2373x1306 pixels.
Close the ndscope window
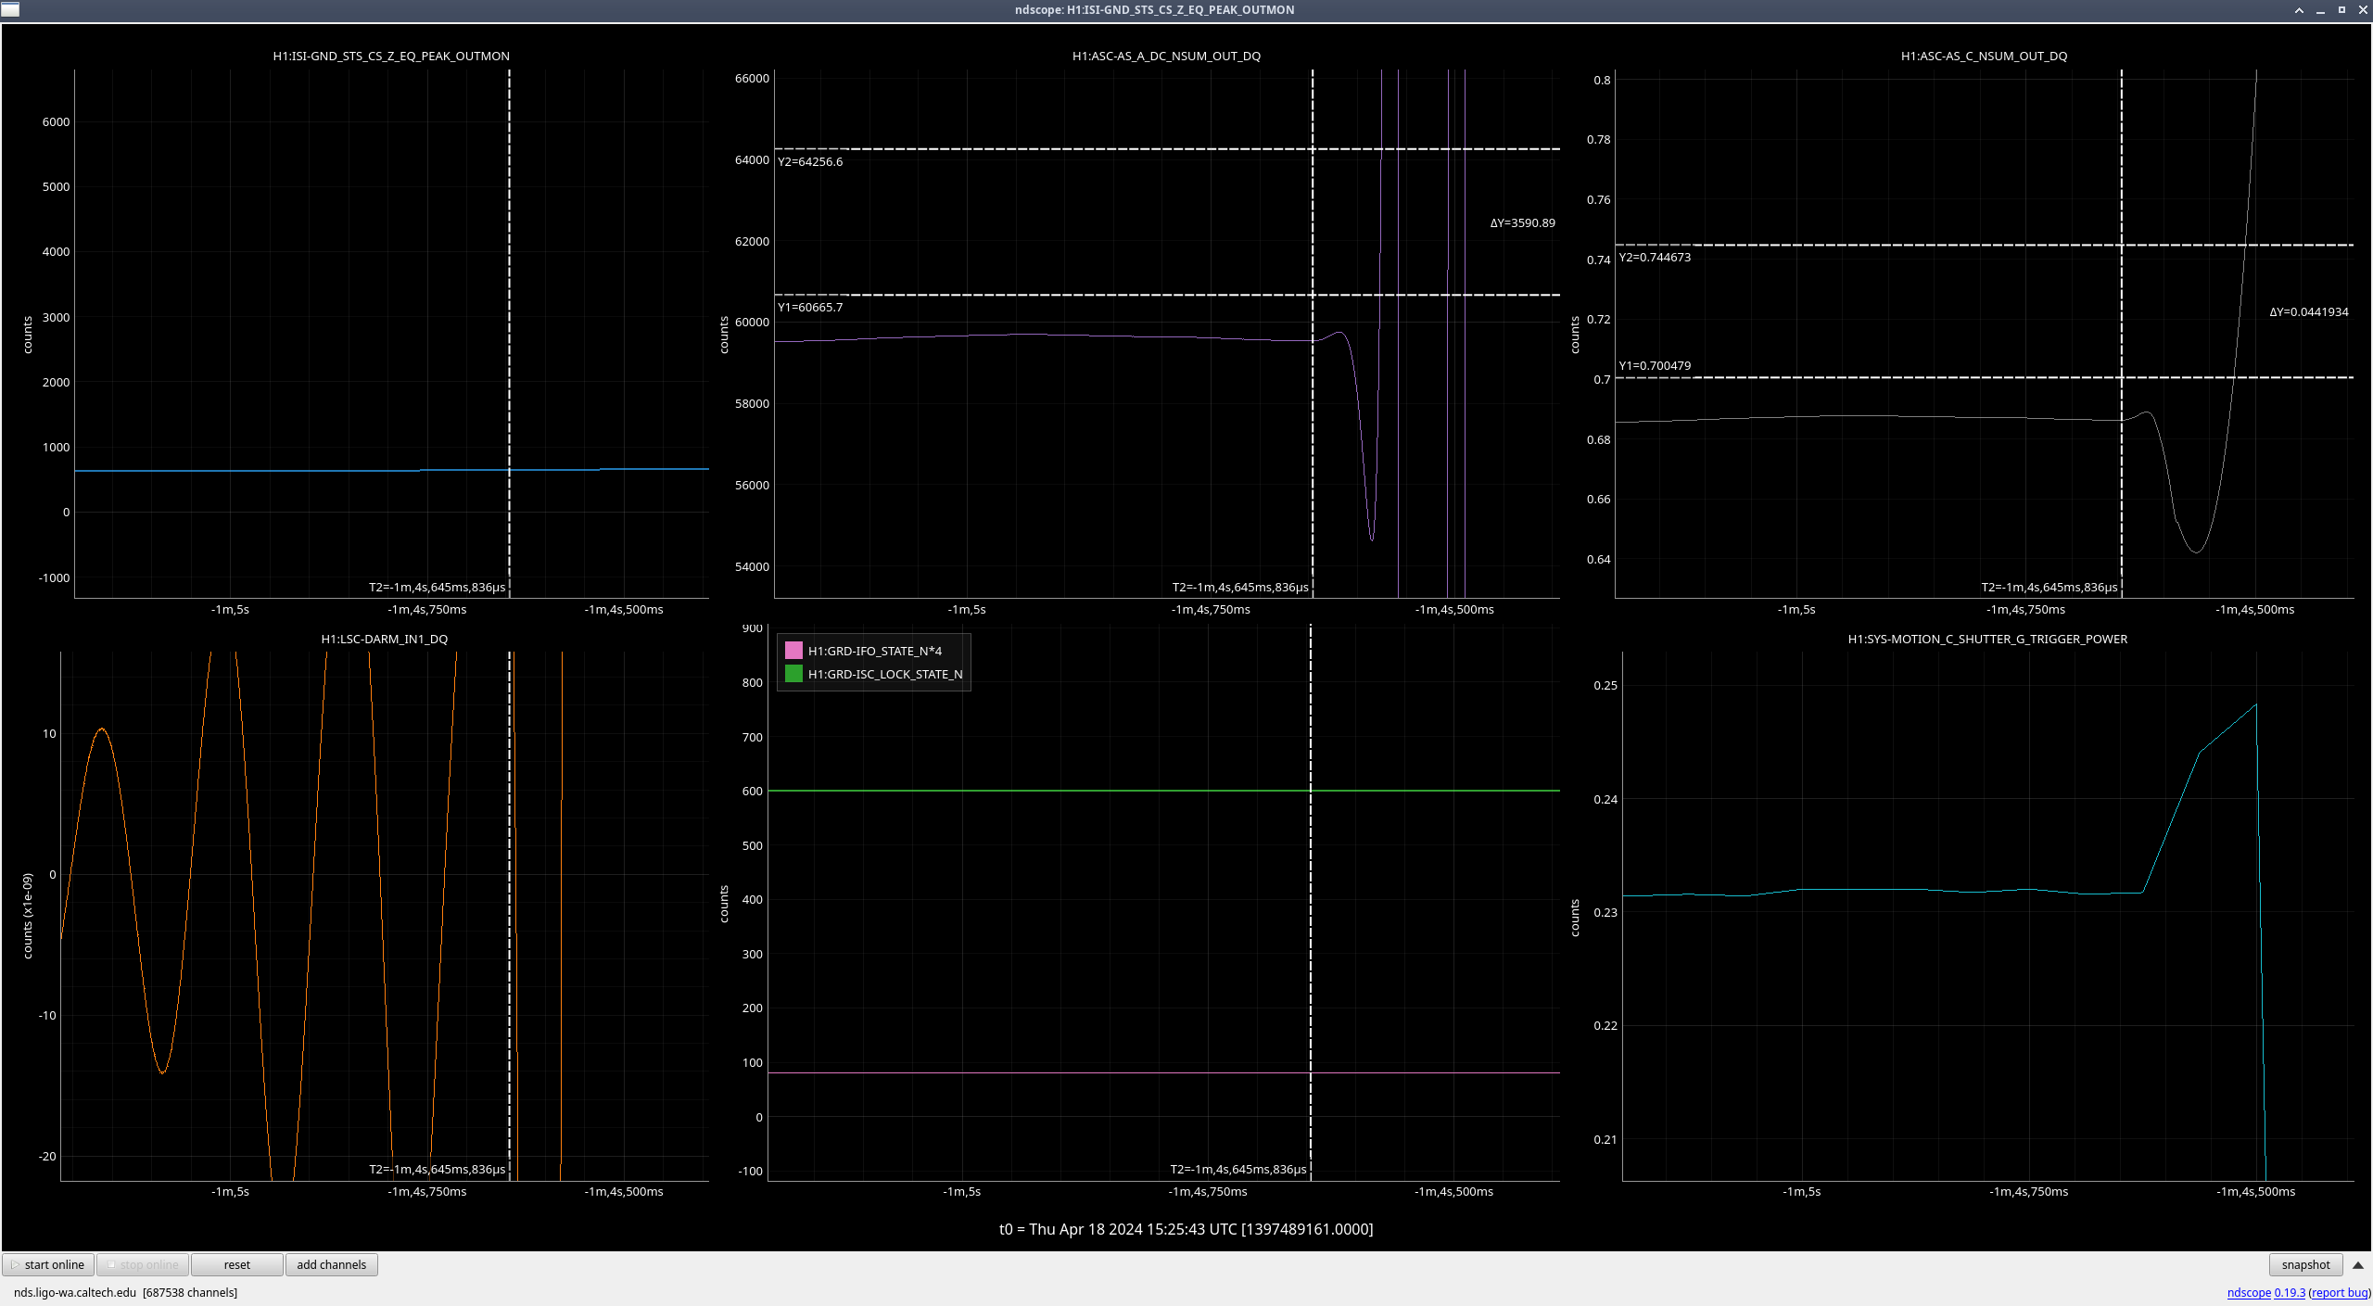[x=2363, y=9]
